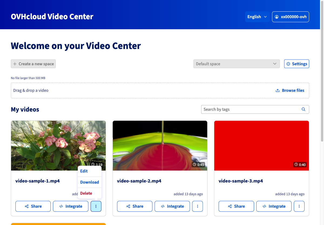324x225 pixels.
Task: Click the upload icon beside Browse files
Action: point(277,90)
